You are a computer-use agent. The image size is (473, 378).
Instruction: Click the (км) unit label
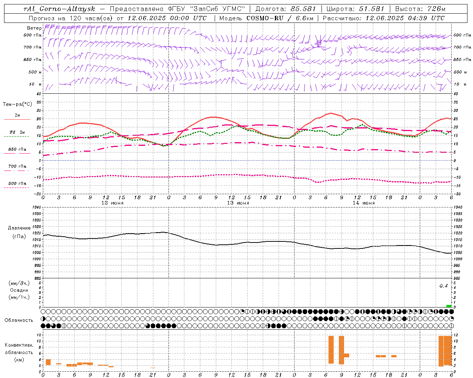click(19, 360)
